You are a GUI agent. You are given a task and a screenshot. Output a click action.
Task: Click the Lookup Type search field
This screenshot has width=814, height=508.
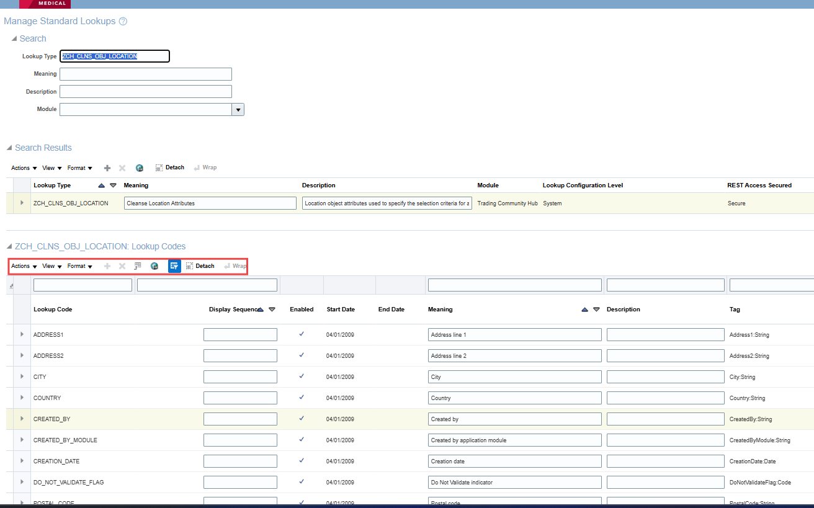[x=115, y=56]
